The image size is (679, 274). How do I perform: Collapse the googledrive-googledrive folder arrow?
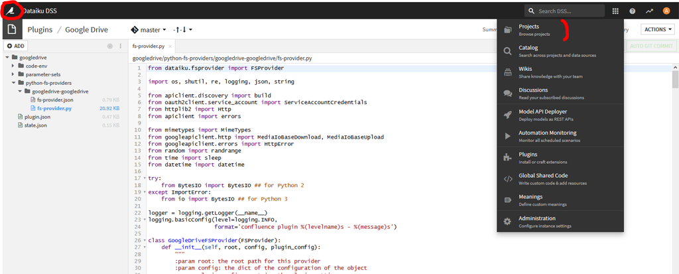pyautogui.click(x=19, y=91)
